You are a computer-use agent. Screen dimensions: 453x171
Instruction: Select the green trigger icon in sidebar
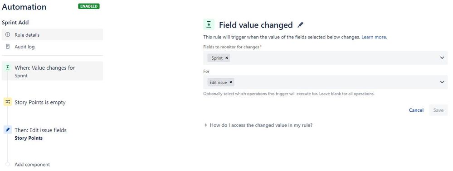[8, 67]
